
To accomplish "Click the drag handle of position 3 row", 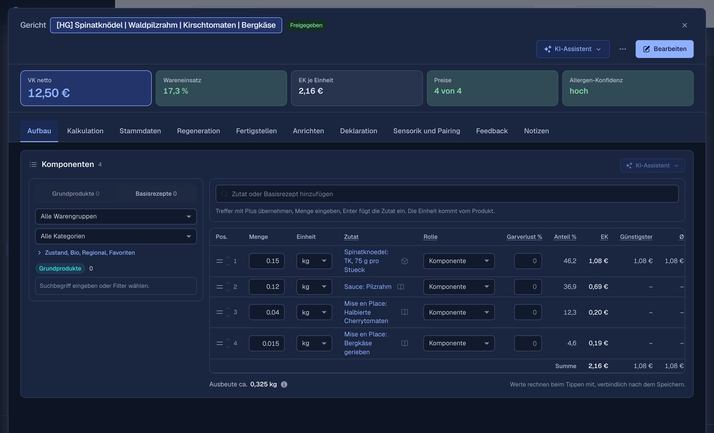I will pos(219,312).
